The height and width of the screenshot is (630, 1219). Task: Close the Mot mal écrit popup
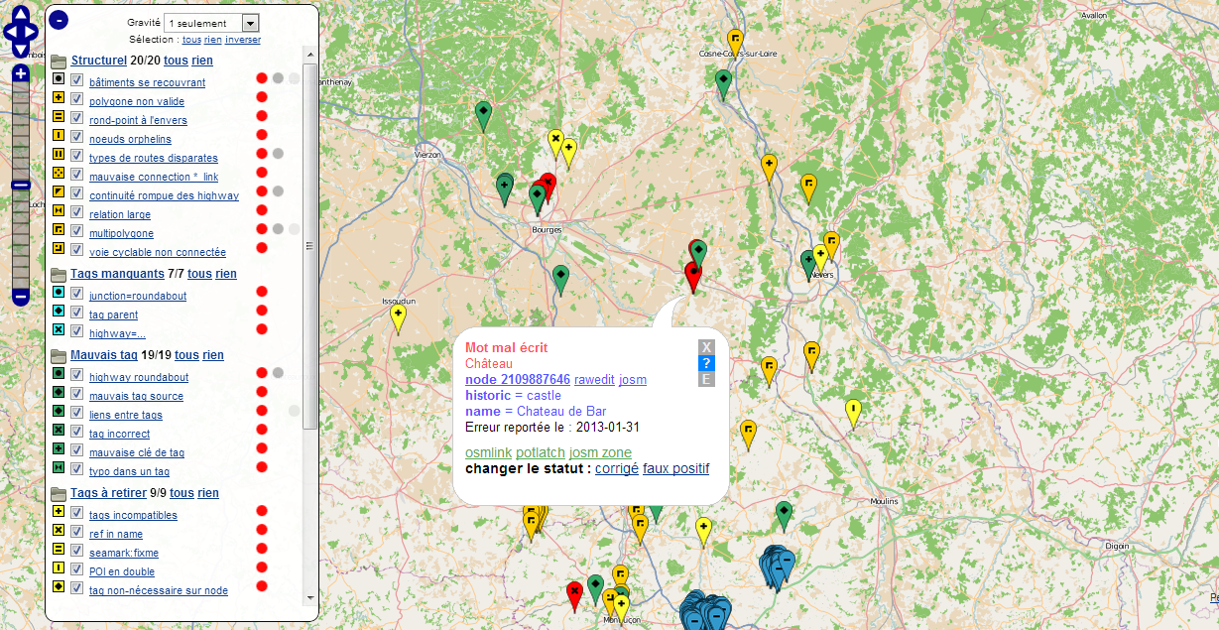[706, 346]
